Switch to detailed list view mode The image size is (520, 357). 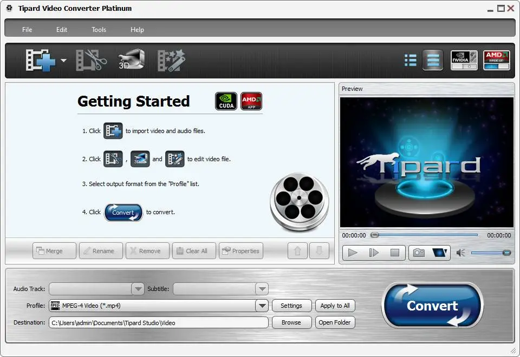click(411, 60)
